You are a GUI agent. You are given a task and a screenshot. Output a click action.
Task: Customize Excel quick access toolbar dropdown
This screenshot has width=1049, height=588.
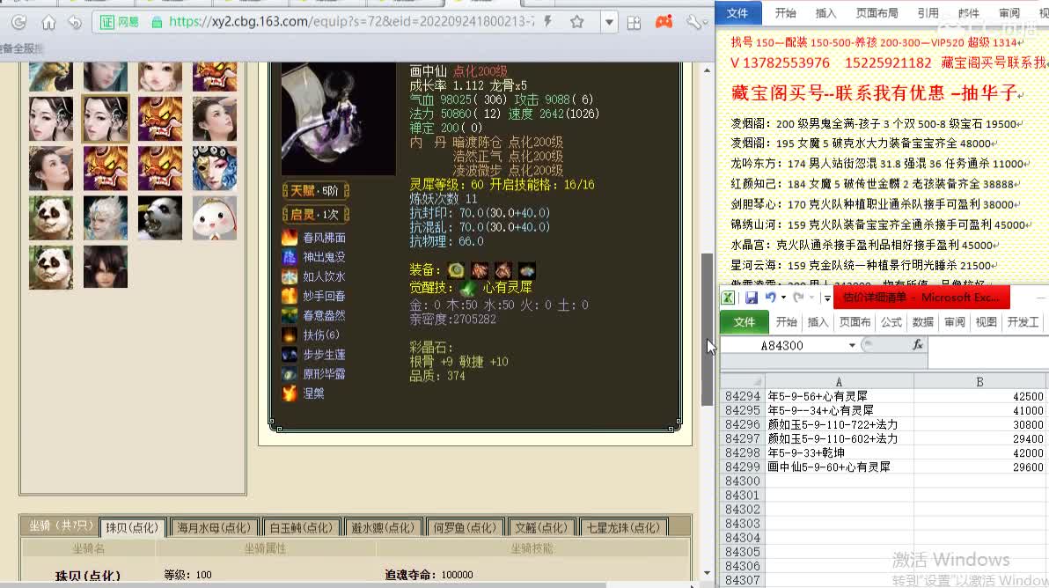827,298
